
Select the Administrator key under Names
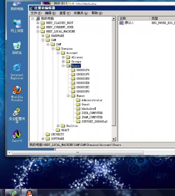click(x=92, y=100)
